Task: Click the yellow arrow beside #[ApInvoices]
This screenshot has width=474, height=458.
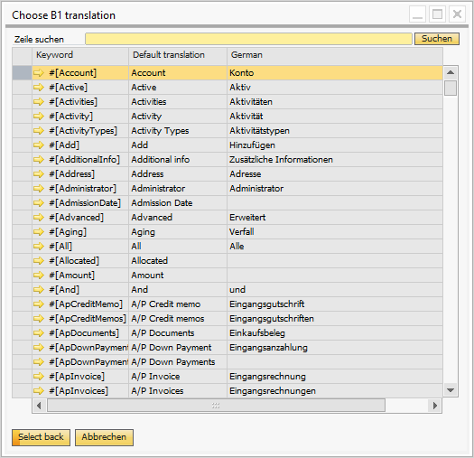Action: [x=39, y=391]
